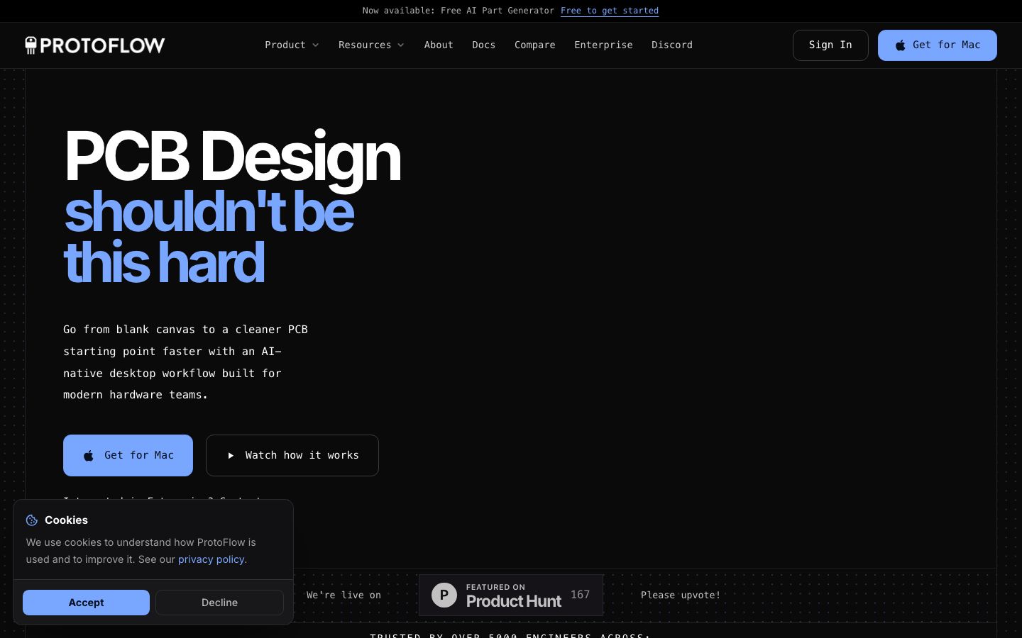Viewport: 1022px width, 638px height.
Task: Click the header Get for Mac button
Action: point(938,45)
